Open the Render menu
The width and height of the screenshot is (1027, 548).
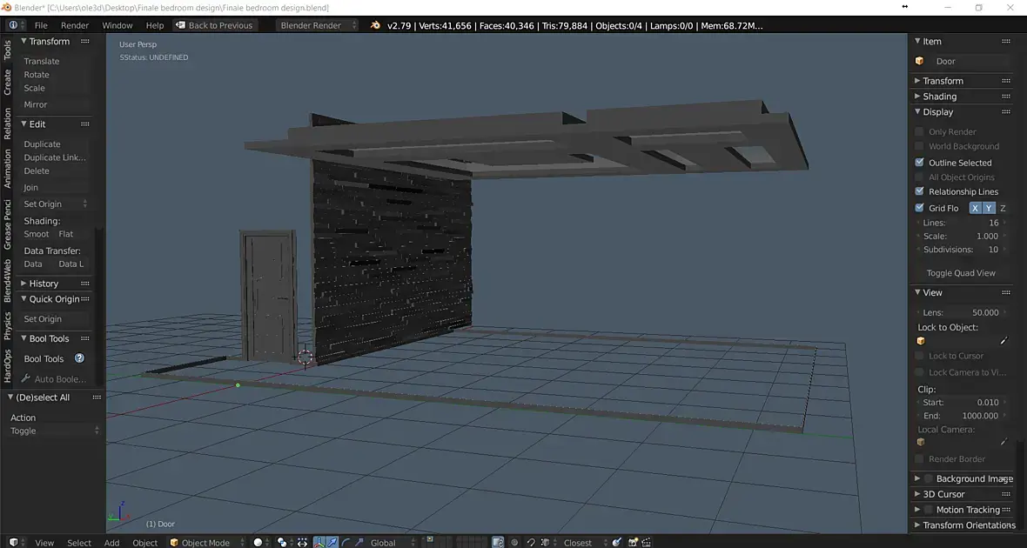point(75,25)
